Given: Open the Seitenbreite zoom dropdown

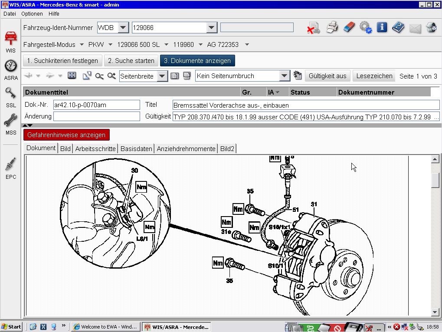Looking at the screenshot, I should 162,76.
